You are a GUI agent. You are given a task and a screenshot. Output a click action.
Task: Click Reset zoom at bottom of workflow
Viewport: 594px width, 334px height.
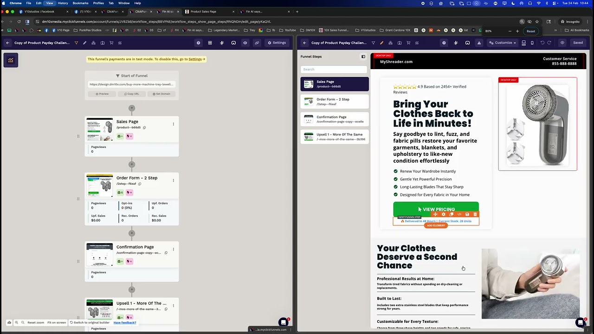[36, 322]
